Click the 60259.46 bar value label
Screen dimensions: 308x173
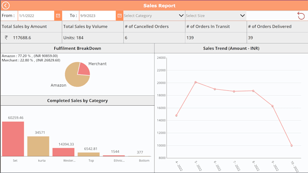pyautogui.click(x=16, y=118)
